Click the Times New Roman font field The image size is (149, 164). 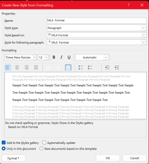click(x=19, y=57)
